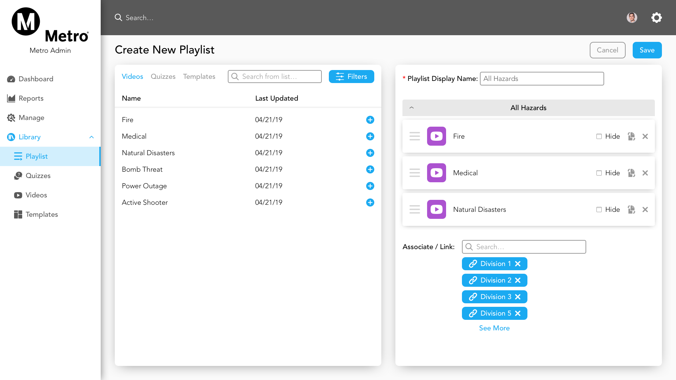Click the purple Fire video thumbnail
Viewport: 676px width, 380px height.
(437, 136)
